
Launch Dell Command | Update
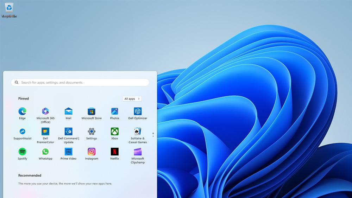pyautogui.click(x=69, y=135)
